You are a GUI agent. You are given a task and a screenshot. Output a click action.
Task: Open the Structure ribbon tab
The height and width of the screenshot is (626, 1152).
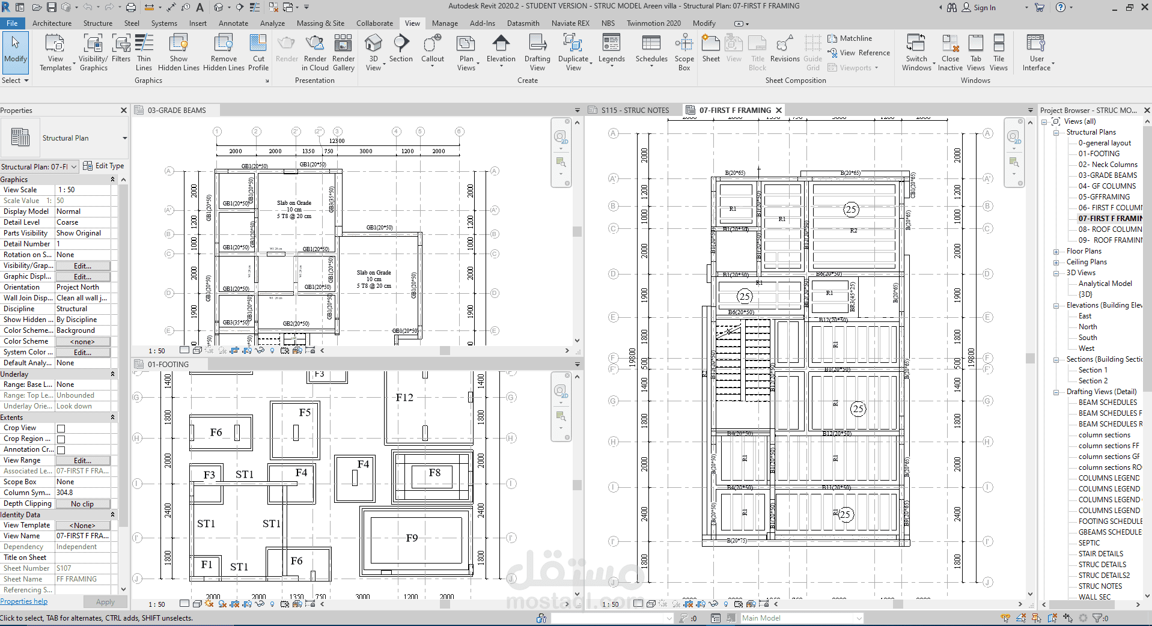[x=98, y=23]
